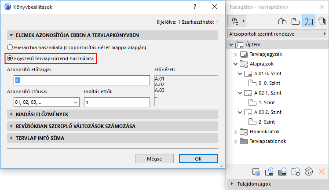Click the update/refresh circular arrows icon
The width and height of the screenshot is (329, 190).
[309, 171]
